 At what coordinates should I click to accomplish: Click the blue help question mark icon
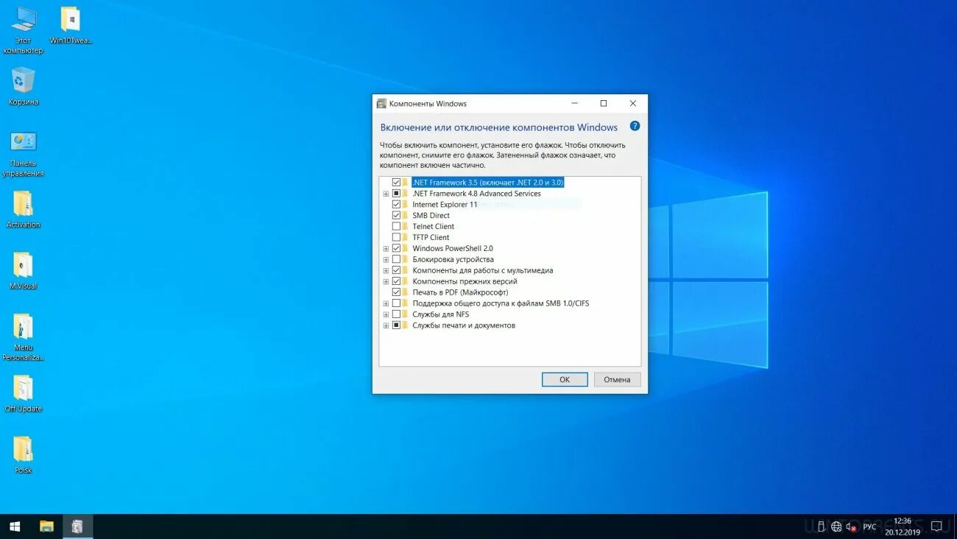pos(635,126)
